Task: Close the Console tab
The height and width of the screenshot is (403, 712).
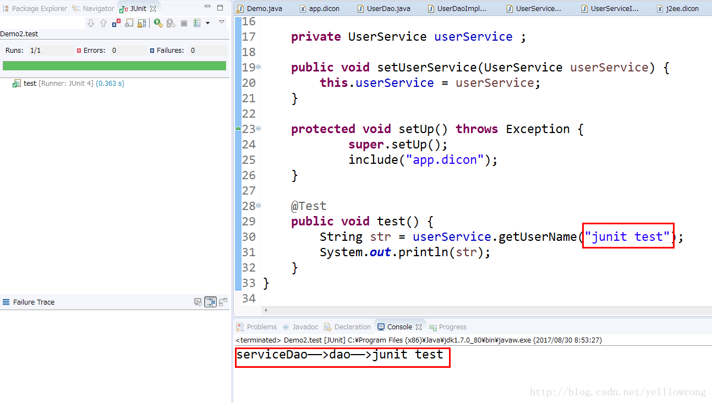Action: tap(418, 327)
